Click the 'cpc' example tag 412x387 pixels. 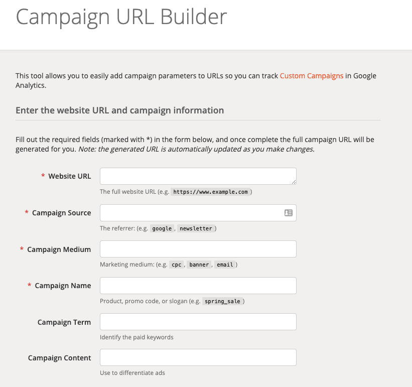pos(176,265)
